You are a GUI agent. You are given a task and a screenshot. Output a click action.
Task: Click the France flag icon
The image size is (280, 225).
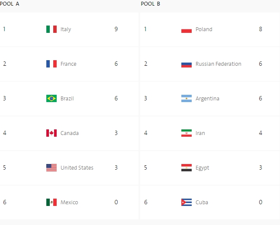51,64
